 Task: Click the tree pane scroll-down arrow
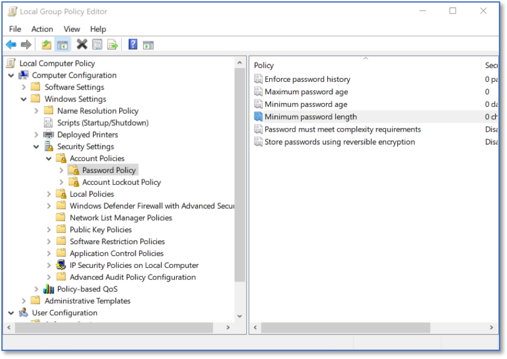tap(240, 316)
